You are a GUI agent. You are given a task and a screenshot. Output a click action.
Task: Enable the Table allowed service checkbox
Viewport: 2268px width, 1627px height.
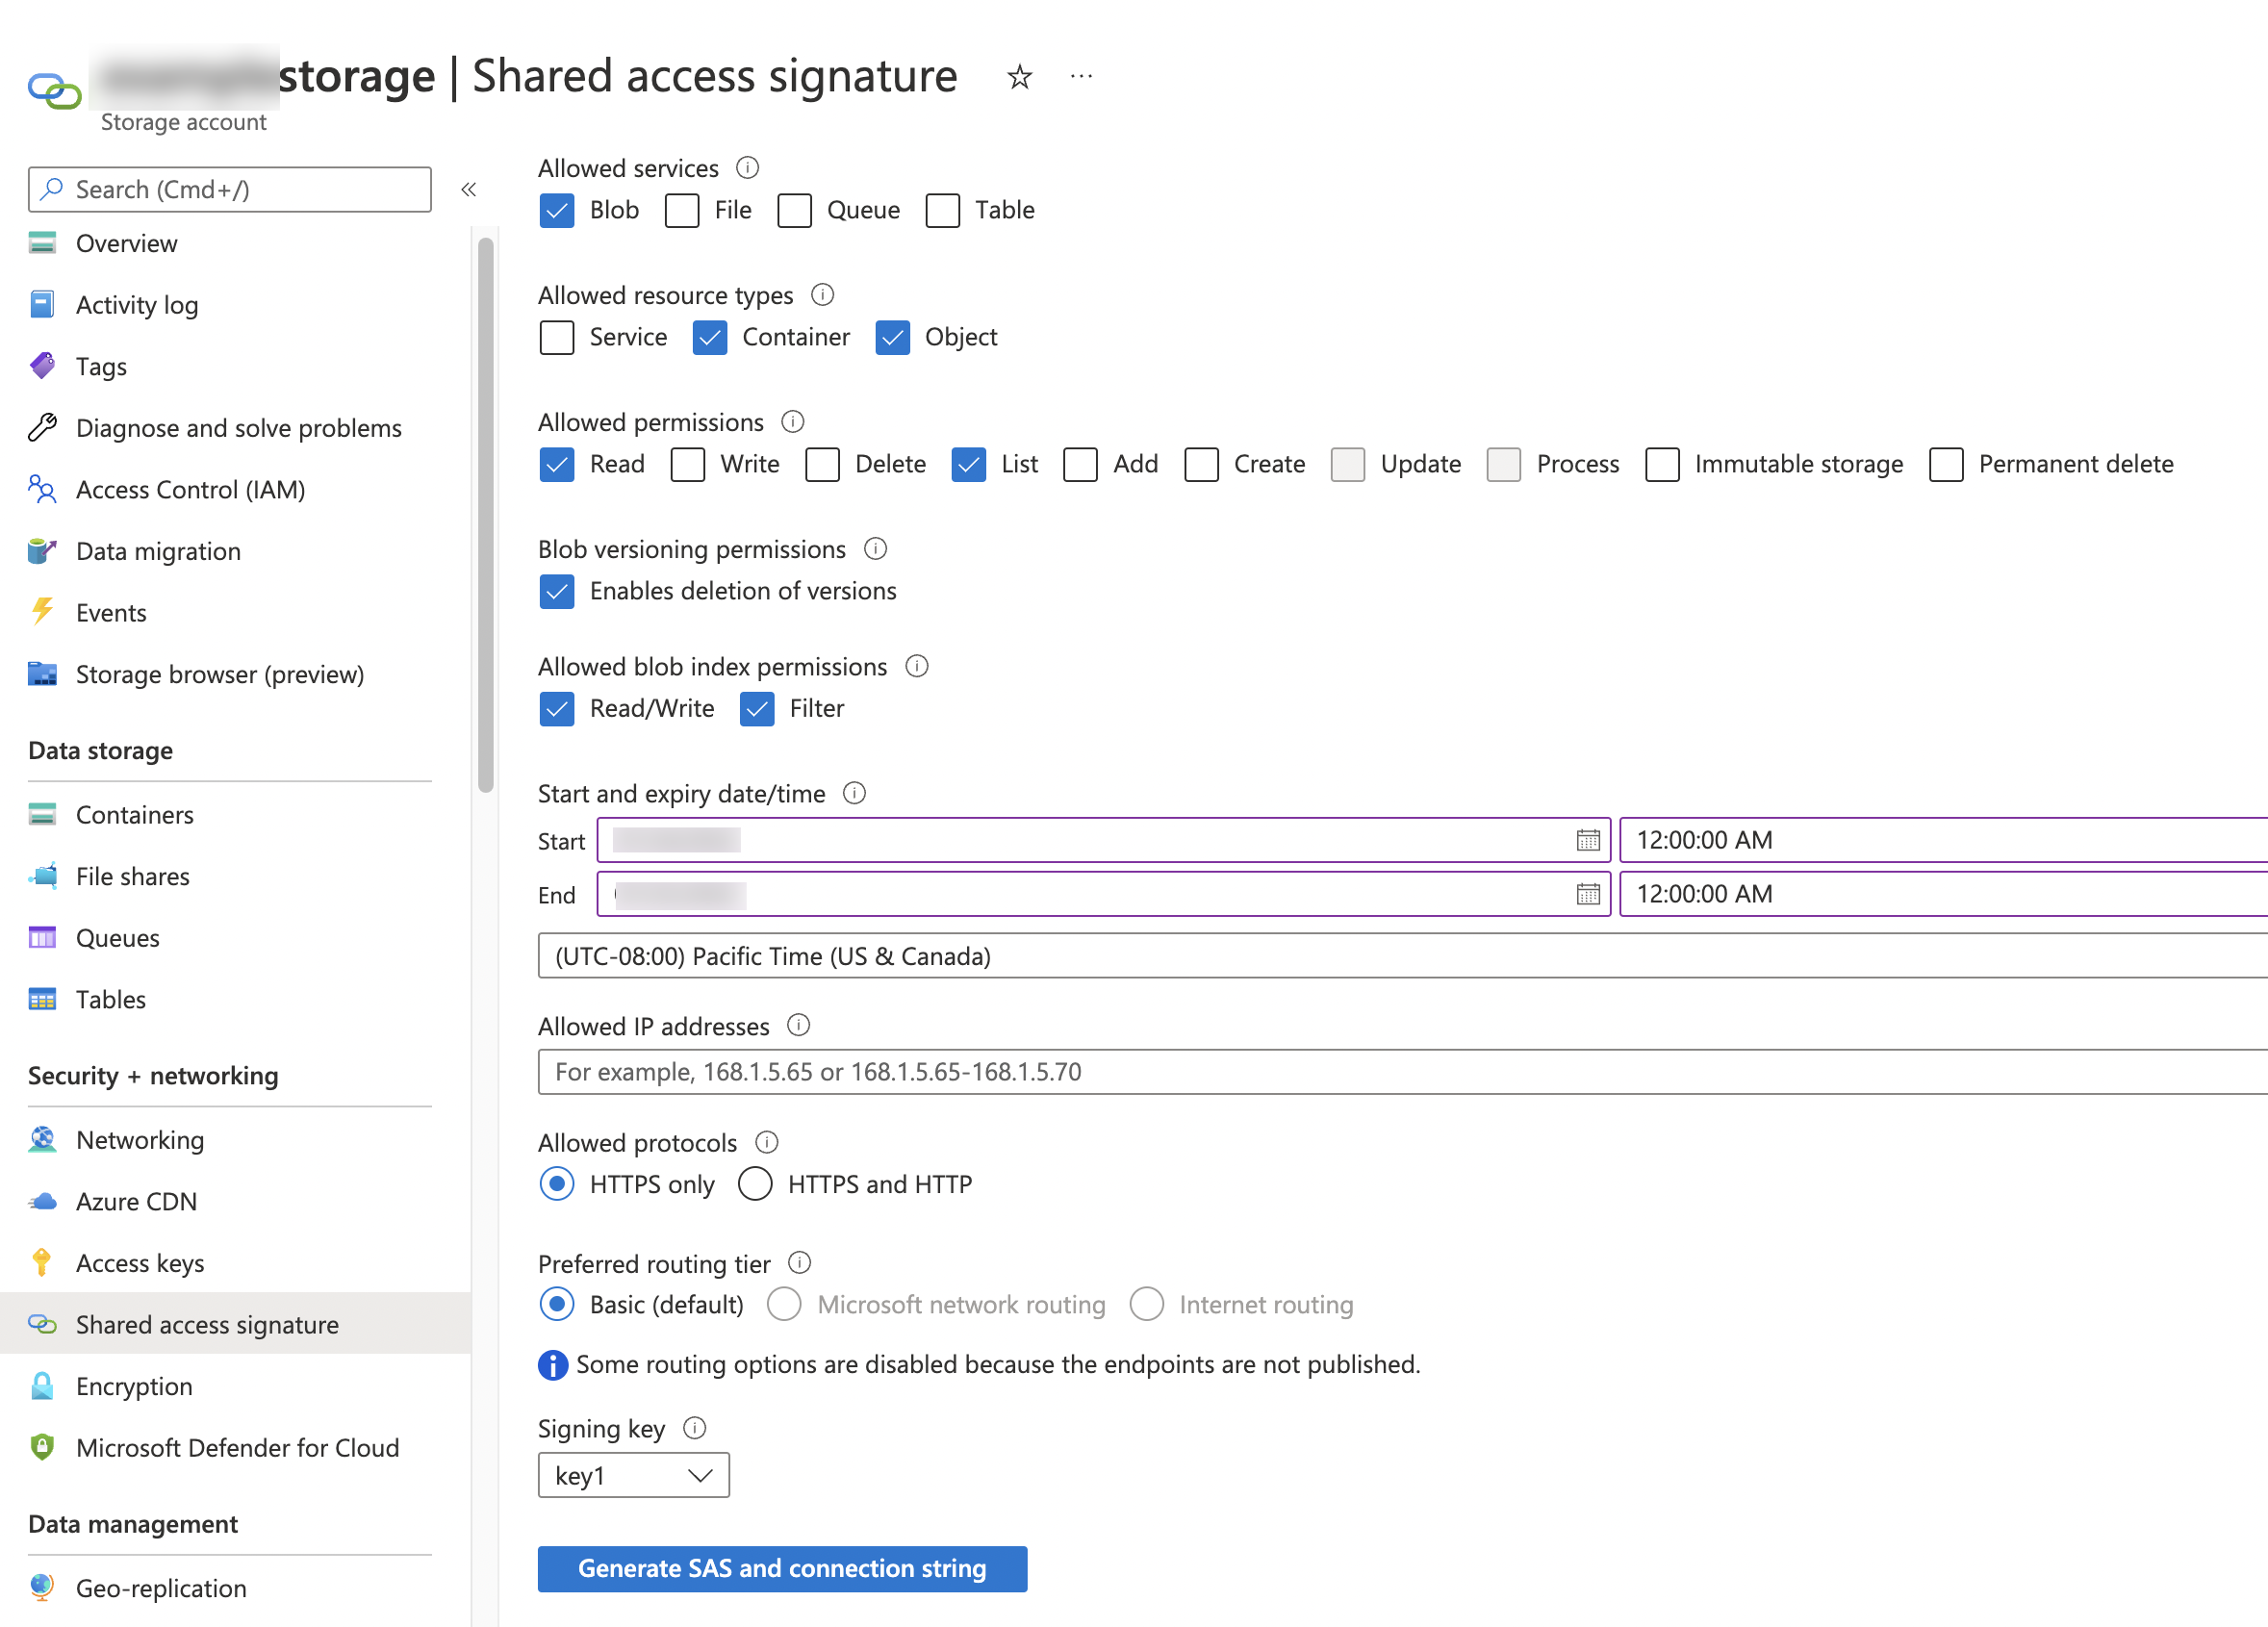click(941, 210)
